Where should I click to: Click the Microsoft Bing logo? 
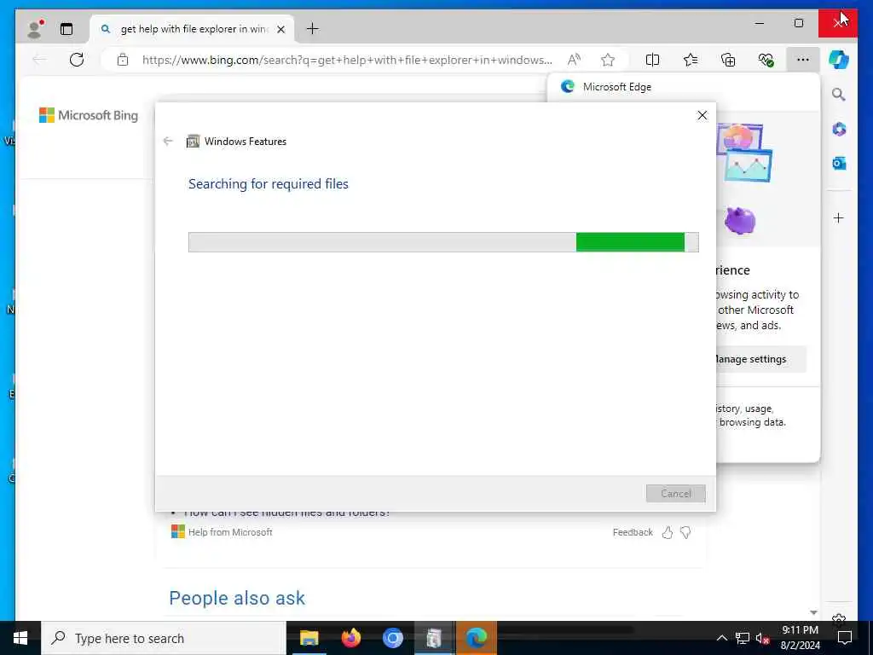[89, 115]
